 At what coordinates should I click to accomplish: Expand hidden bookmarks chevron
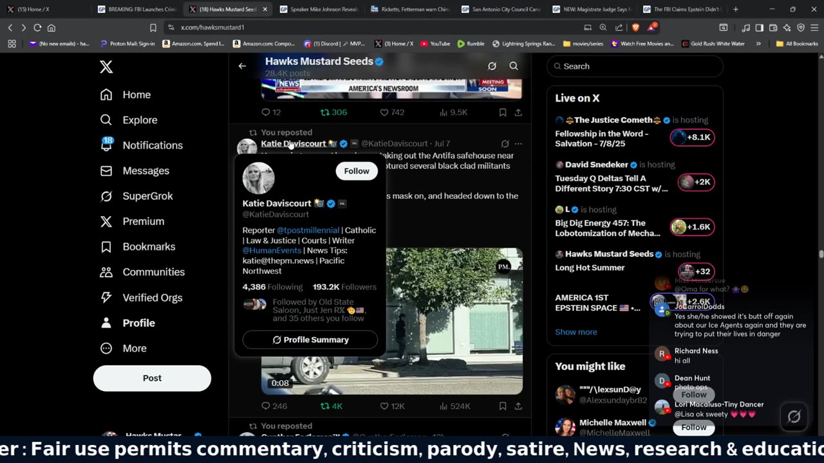click(758, 44)
